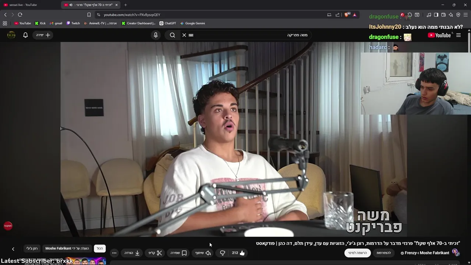Screen dimensions: 471x265
Task: Open the Twitch bookmark
Action: pyautogui.click(x=73, y=23)
